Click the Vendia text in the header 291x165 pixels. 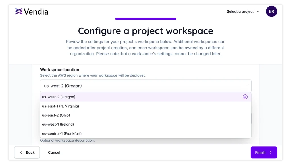coord(37,11)
